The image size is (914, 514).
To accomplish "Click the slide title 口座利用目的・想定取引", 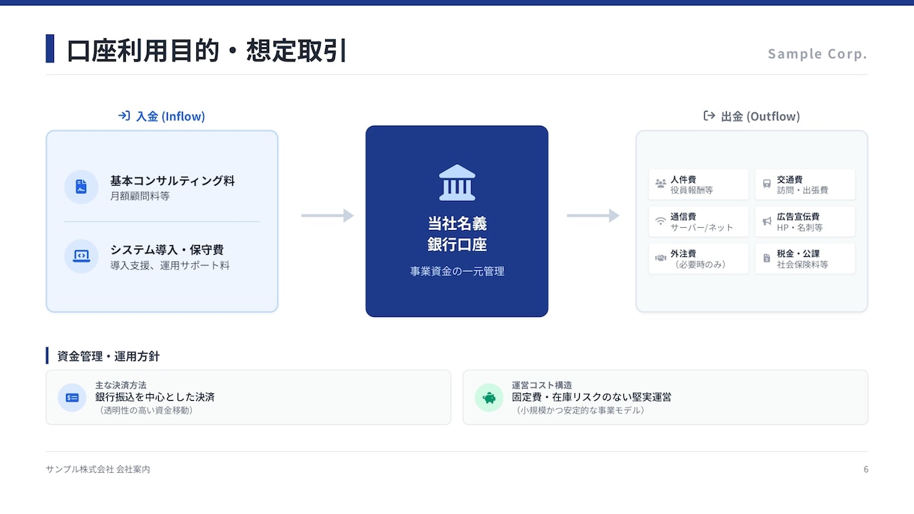I will coord(207,50).
